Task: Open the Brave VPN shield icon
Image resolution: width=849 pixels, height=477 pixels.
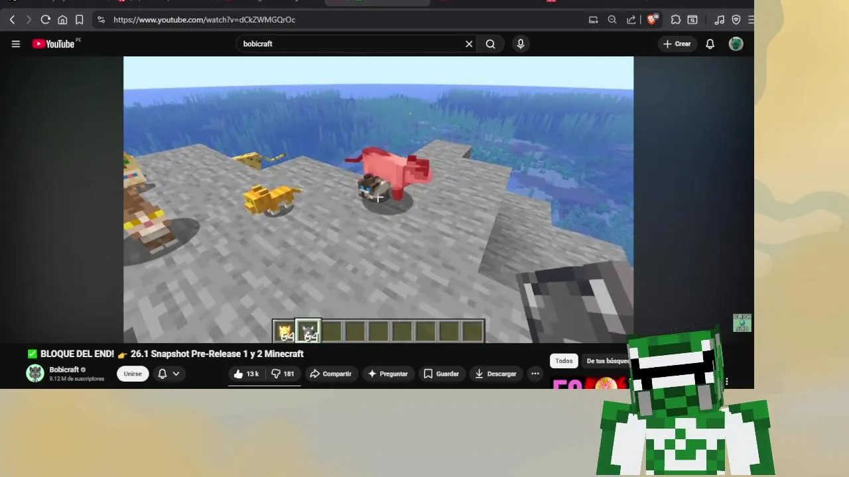Action: tap(736, 20)
